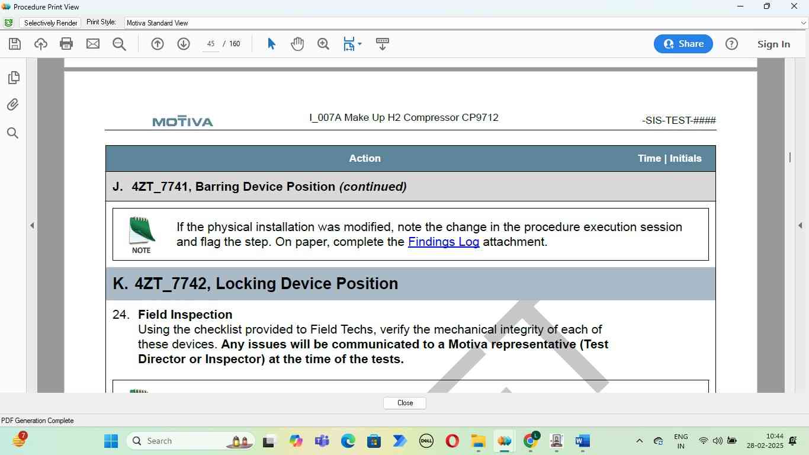This screenshot has height=455, width=809.
Task: Click the Sign In link
Action: [x=773, y=44]
